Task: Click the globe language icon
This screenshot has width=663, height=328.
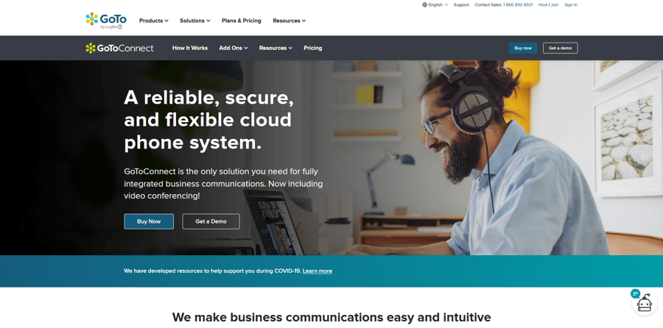Action: [x=424, y=5]
